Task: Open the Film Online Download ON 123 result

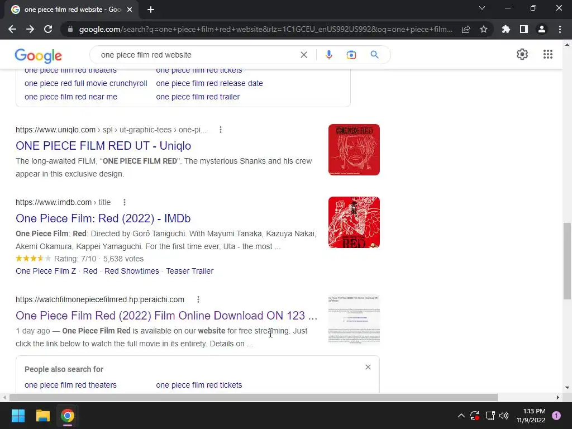Action: point(166,315)
